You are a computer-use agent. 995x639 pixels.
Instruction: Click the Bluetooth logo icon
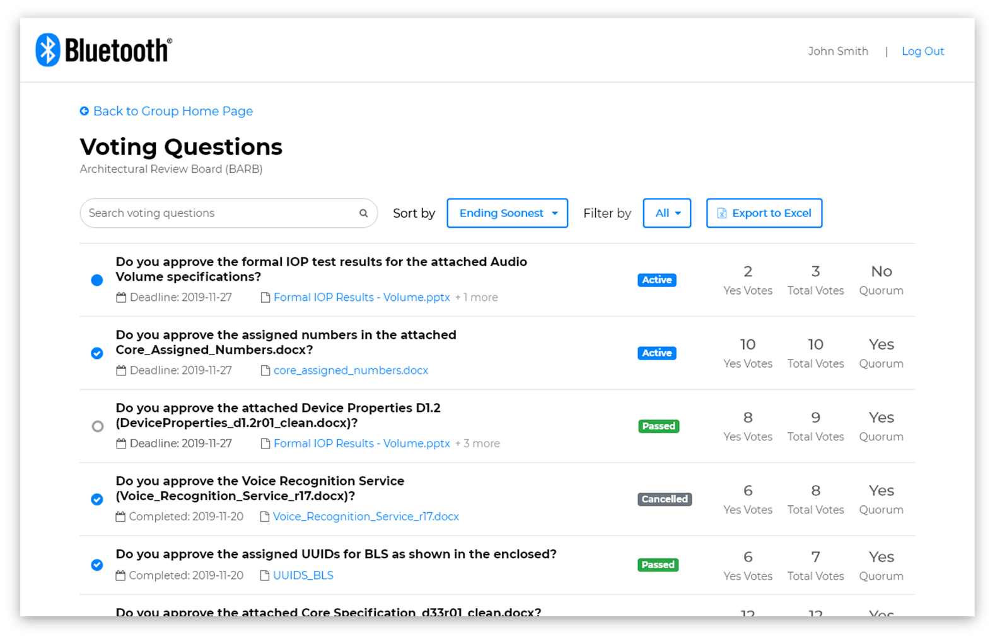coord(48,50)
